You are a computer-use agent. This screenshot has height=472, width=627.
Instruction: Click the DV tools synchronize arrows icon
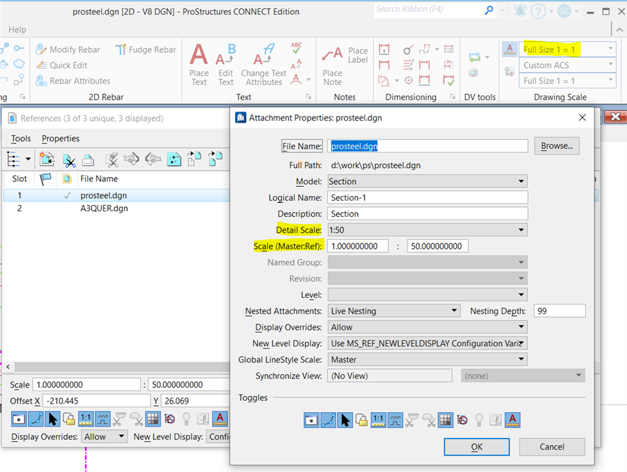pos(475,57)
